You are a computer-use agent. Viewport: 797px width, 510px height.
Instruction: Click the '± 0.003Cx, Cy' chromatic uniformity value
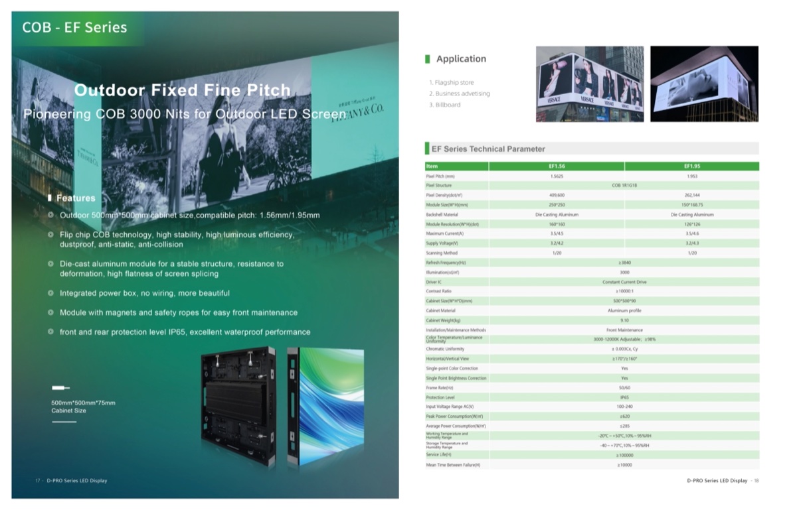[x=624, y=349]
